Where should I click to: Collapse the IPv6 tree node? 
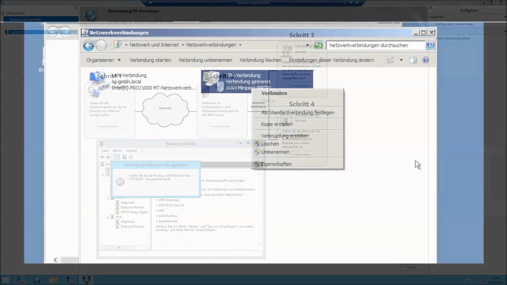point(107,217)
